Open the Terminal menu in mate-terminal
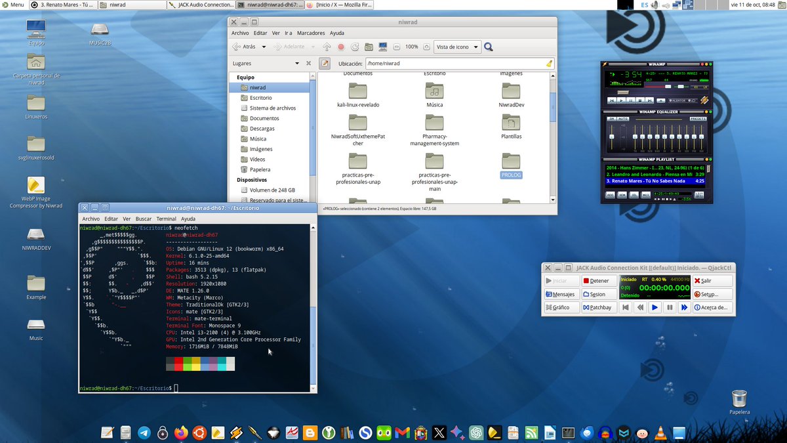The image size is (787, 443). pos(166,219)
